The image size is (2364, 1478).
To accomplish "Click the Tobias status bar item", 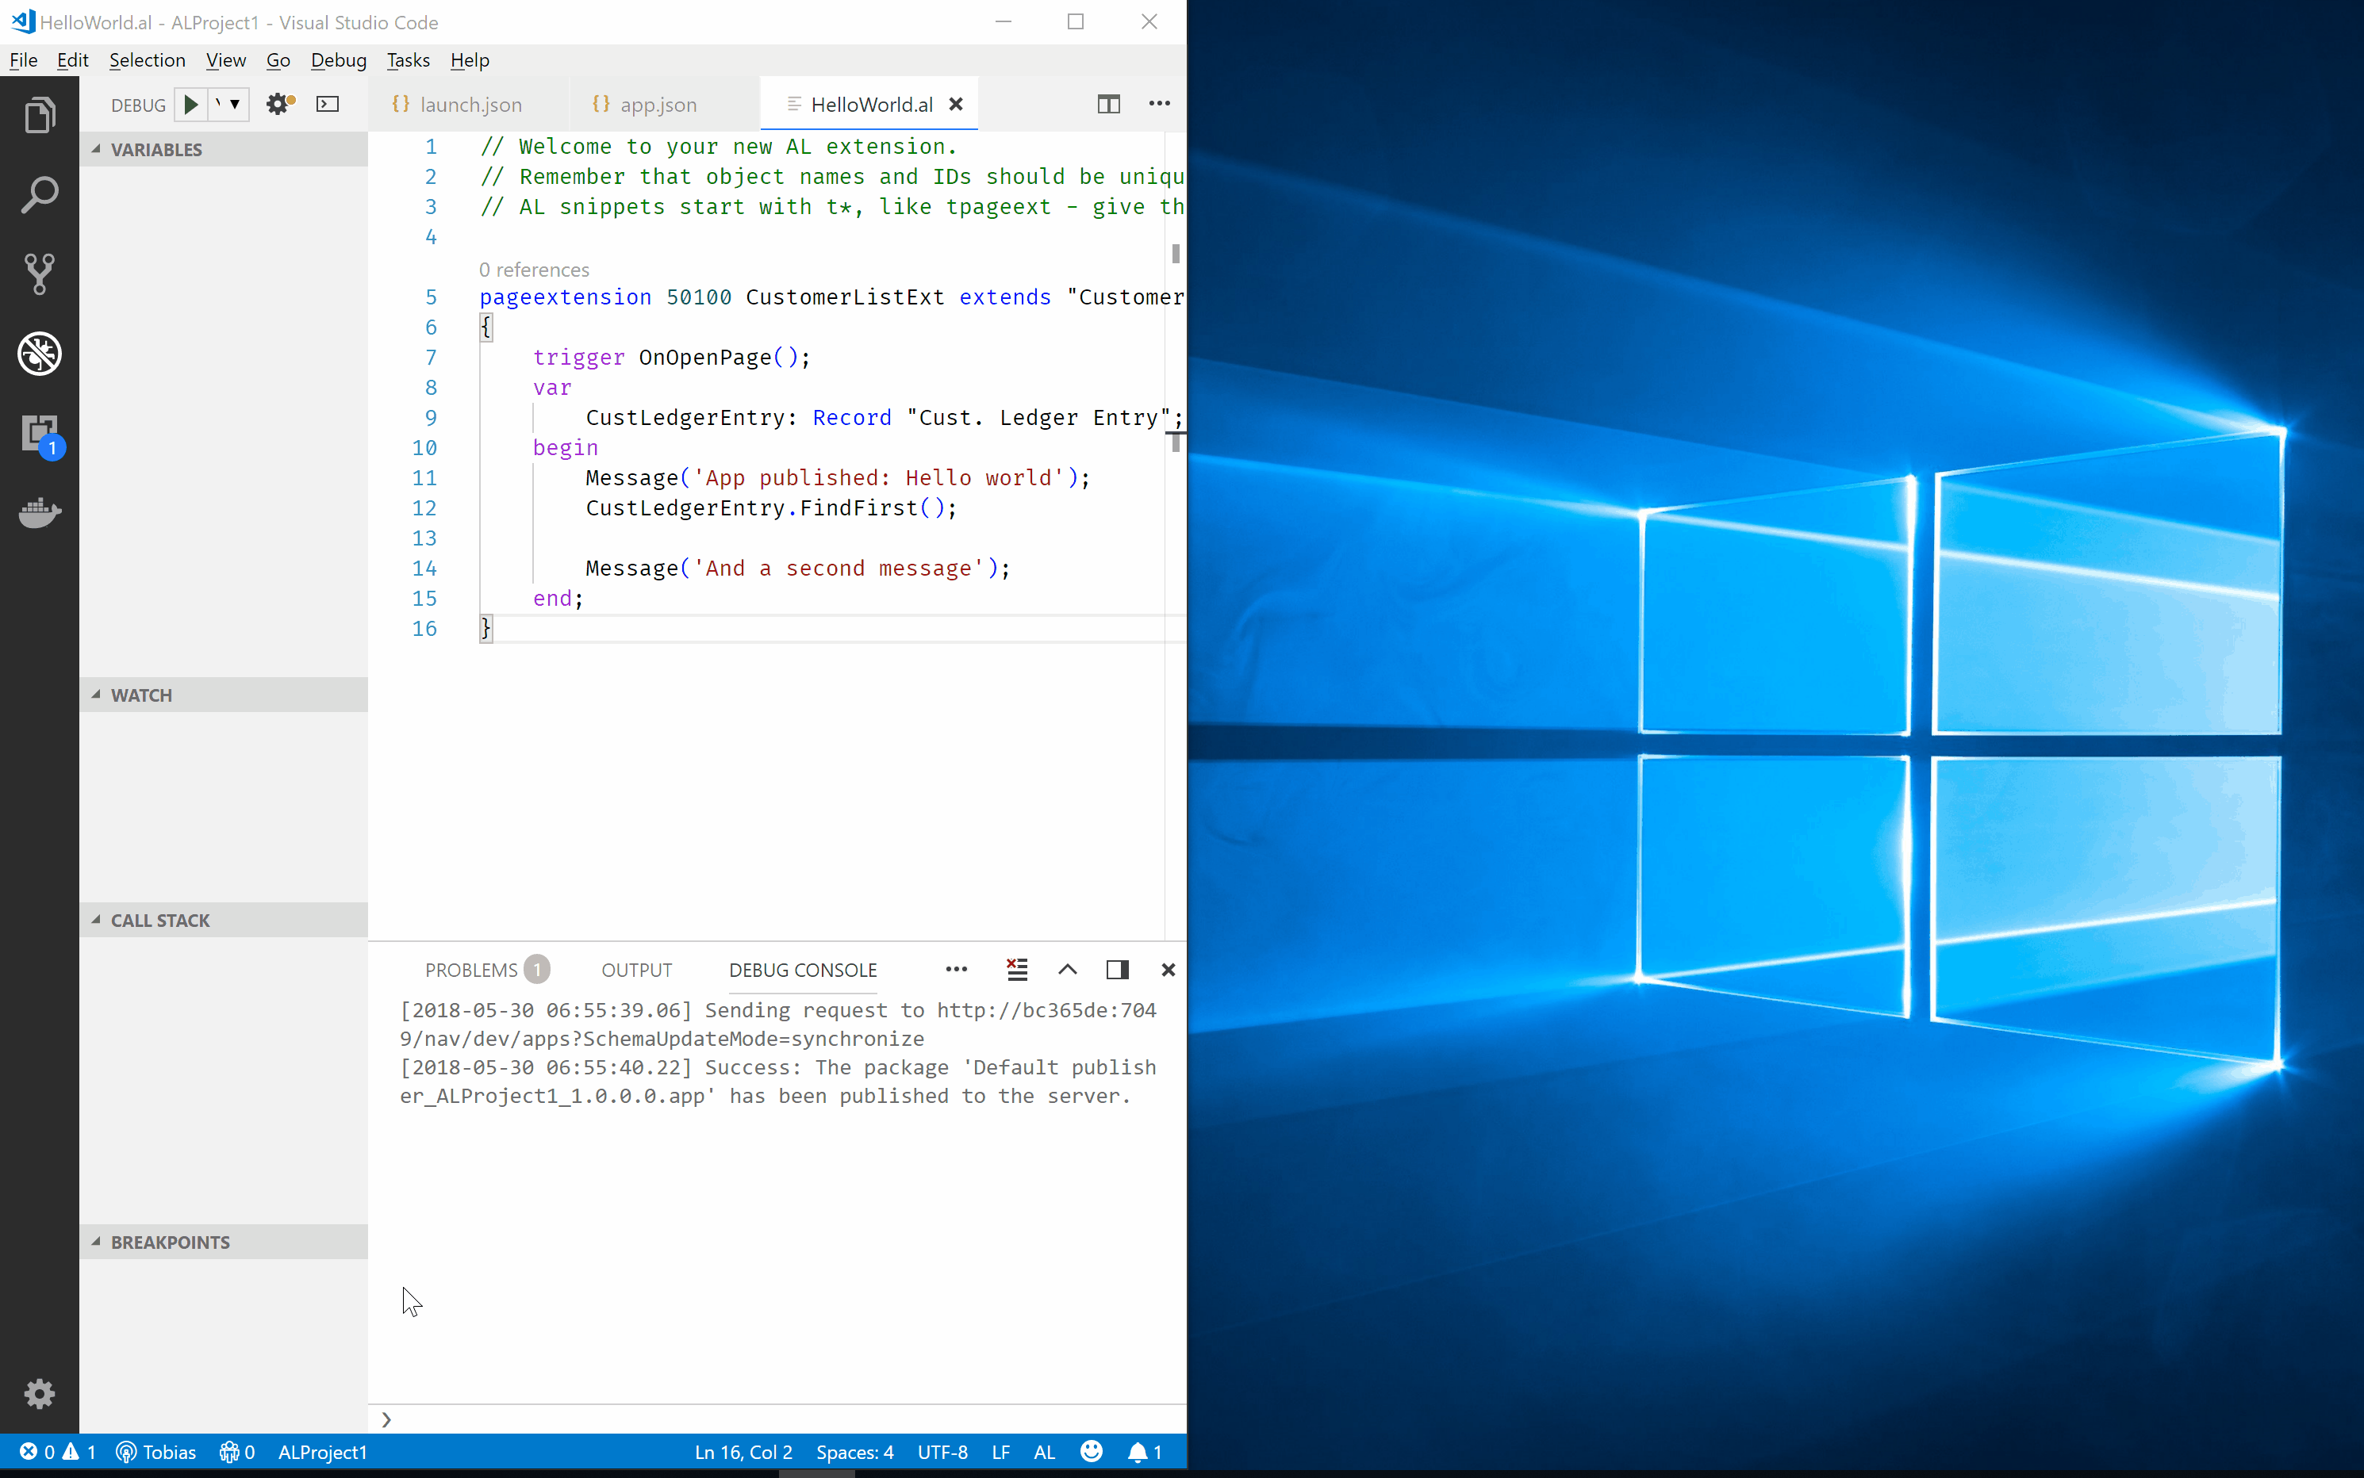I will click(x=155, y=1452).
